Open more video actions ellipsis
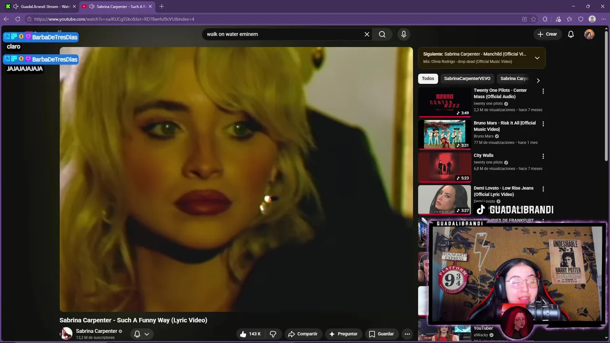 click(x=407, y=334)
